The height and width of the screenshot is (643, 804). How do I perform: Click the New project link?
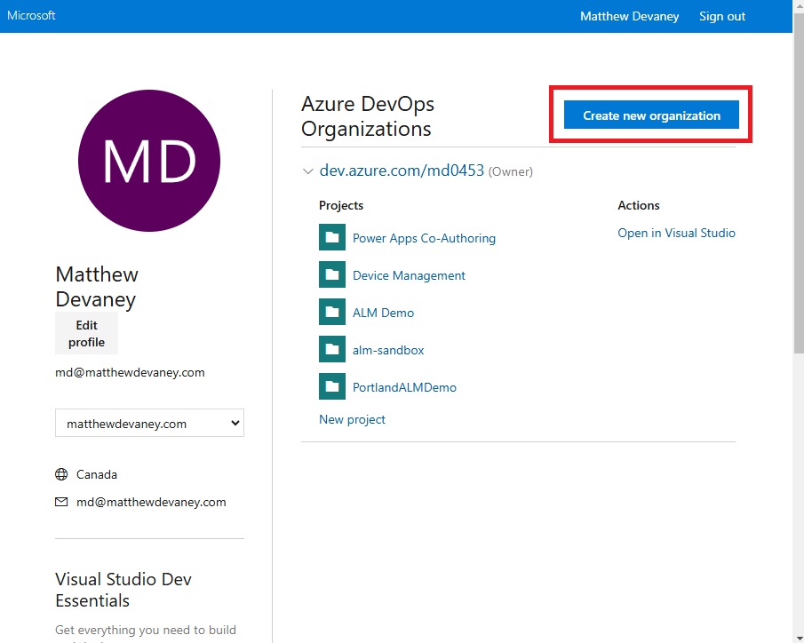coord(352,419)
